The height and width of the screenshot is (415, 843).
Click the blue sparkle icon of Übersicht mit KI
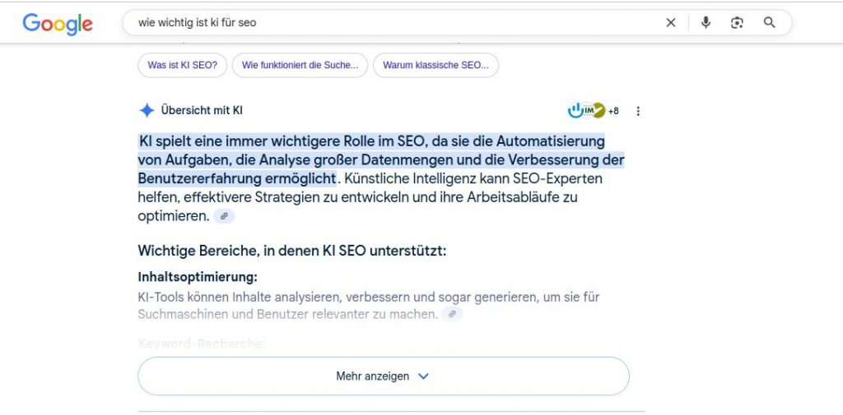[147, 111]
